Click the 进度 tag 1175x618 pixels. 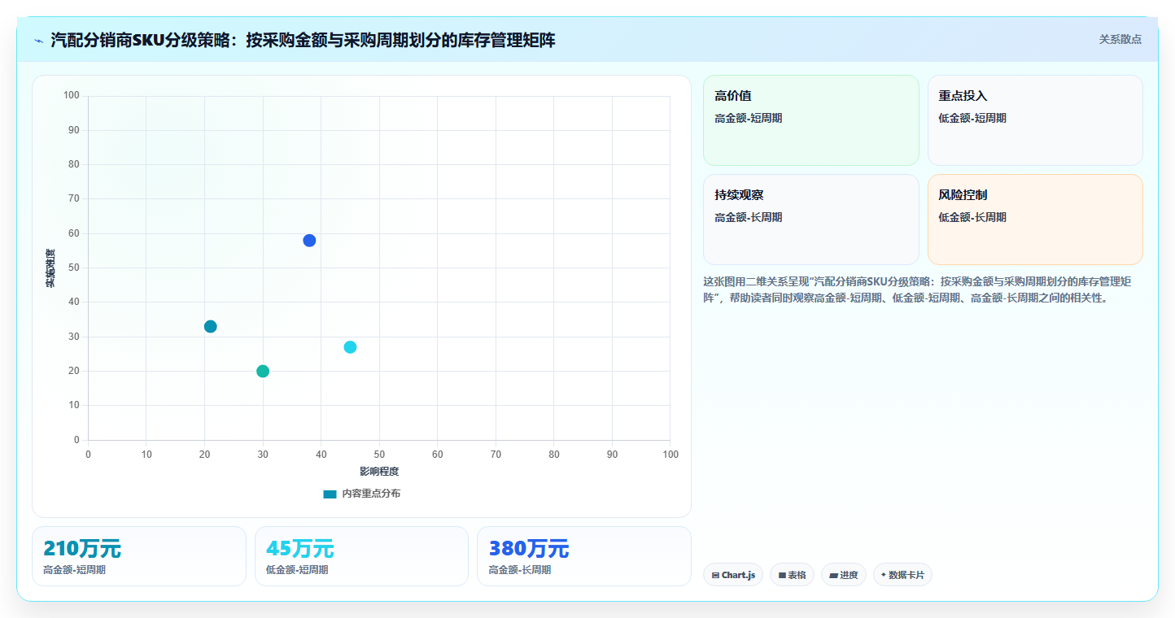click(844, 575)
